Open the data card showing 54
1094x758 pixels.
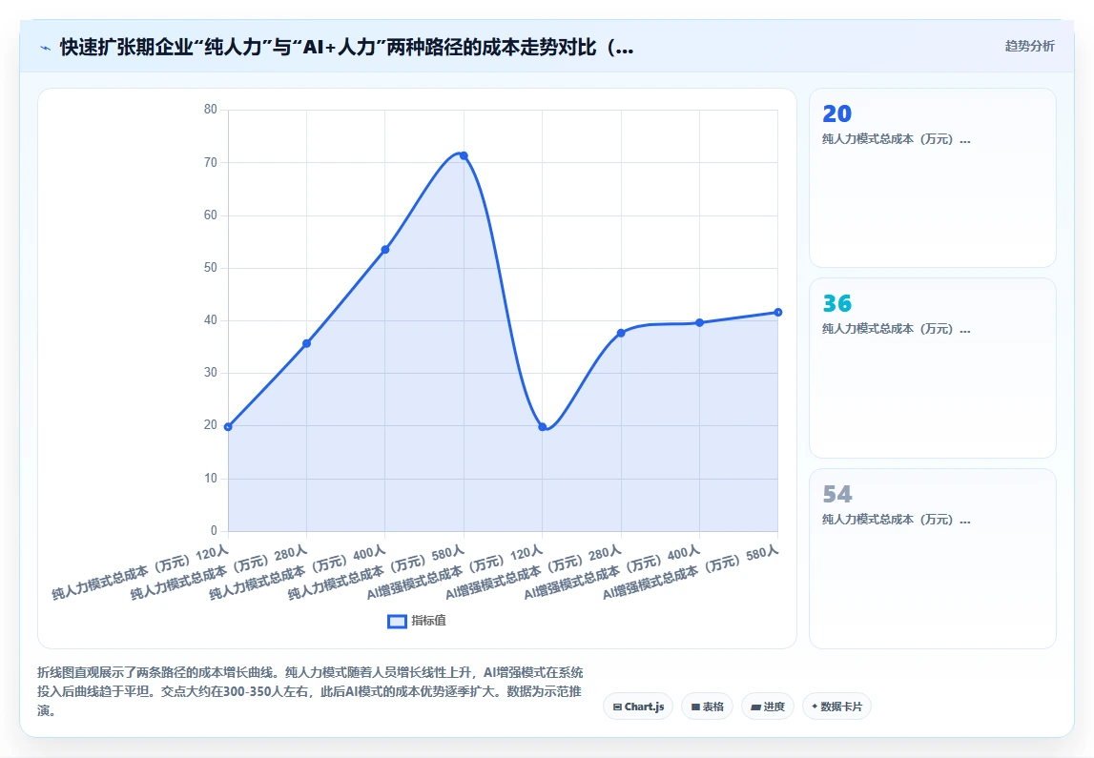pos(932,559)
